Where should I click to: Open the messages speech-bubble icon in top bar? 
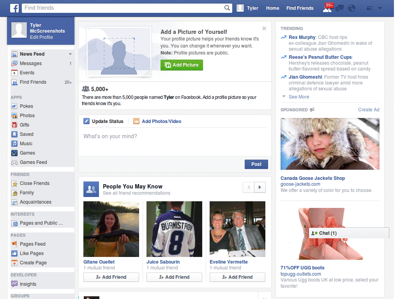pyautogui.click(x=339, y=9)
